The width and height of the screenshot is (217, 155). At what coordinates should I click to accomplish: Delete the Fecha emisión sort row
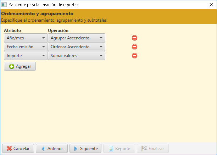tap(134, 46)
